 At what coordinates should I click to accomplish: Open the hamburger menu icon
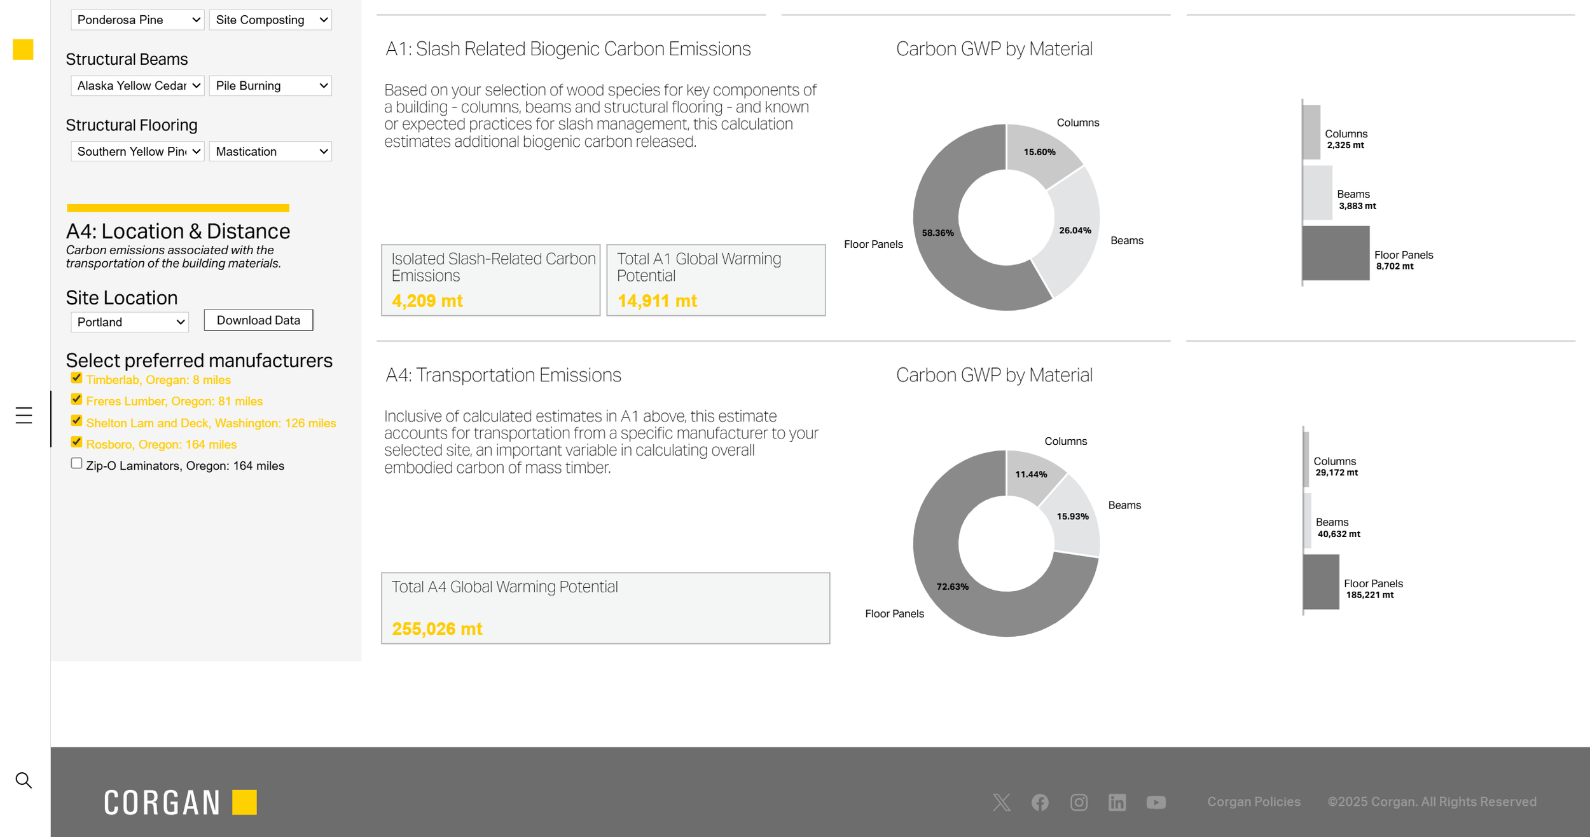(x=24, y=416)
